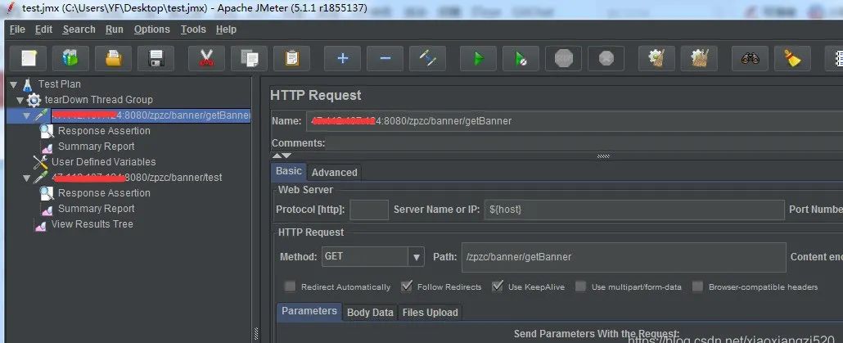This screenshot has width=843, height=343.
Task: Click the Shutdown test icon
Action: pyautogui.click(x=606, y=58)
